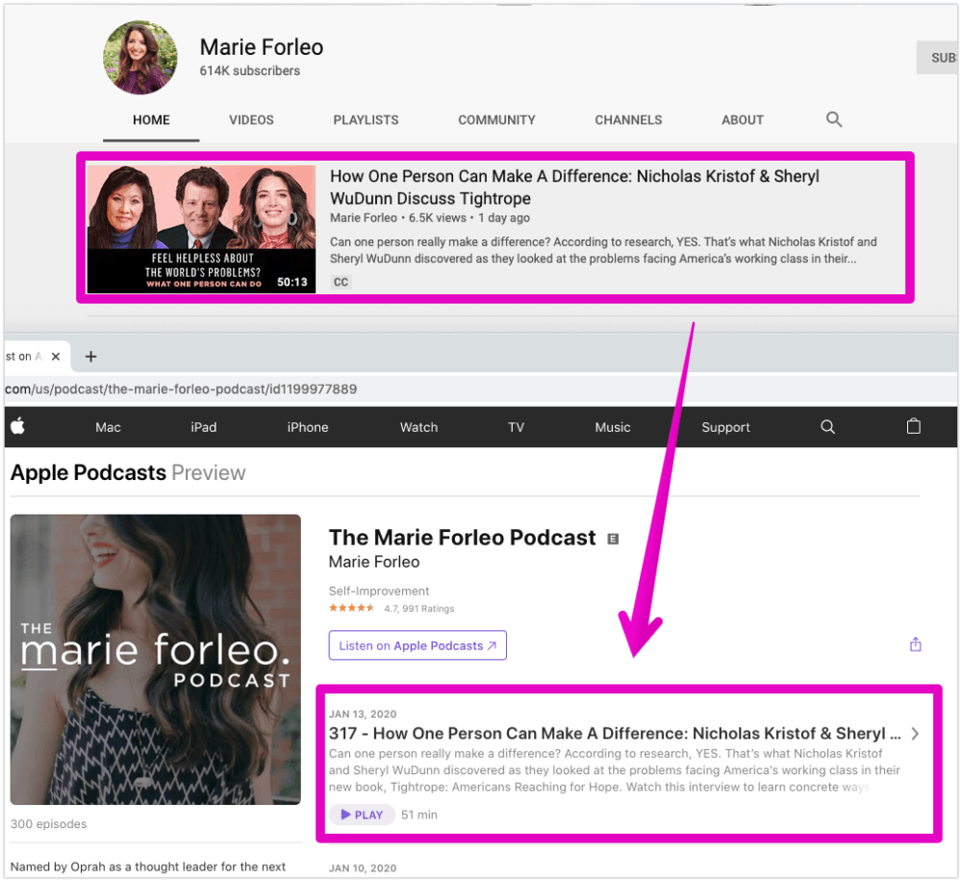
Task: Open the COMMUNITY tab
Action: (496, 119)
